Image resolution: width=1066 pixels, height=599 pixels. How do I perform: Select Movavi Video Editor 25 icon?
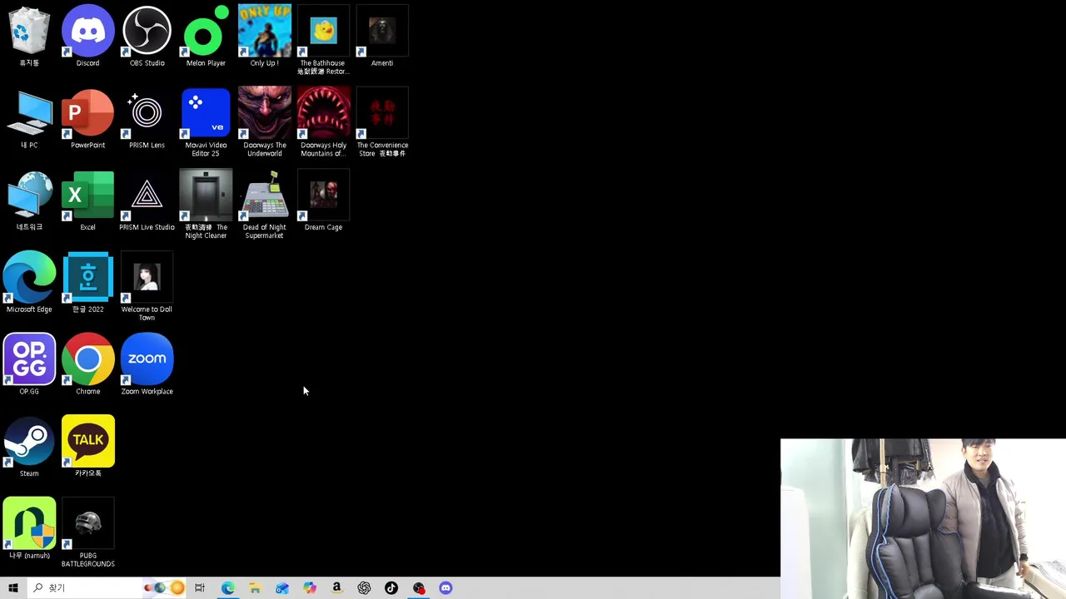tap(206, 122)
